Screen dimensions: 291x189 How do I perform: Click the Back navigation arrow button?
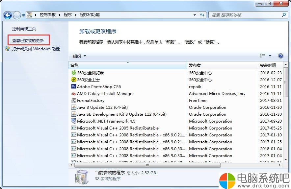8,15
